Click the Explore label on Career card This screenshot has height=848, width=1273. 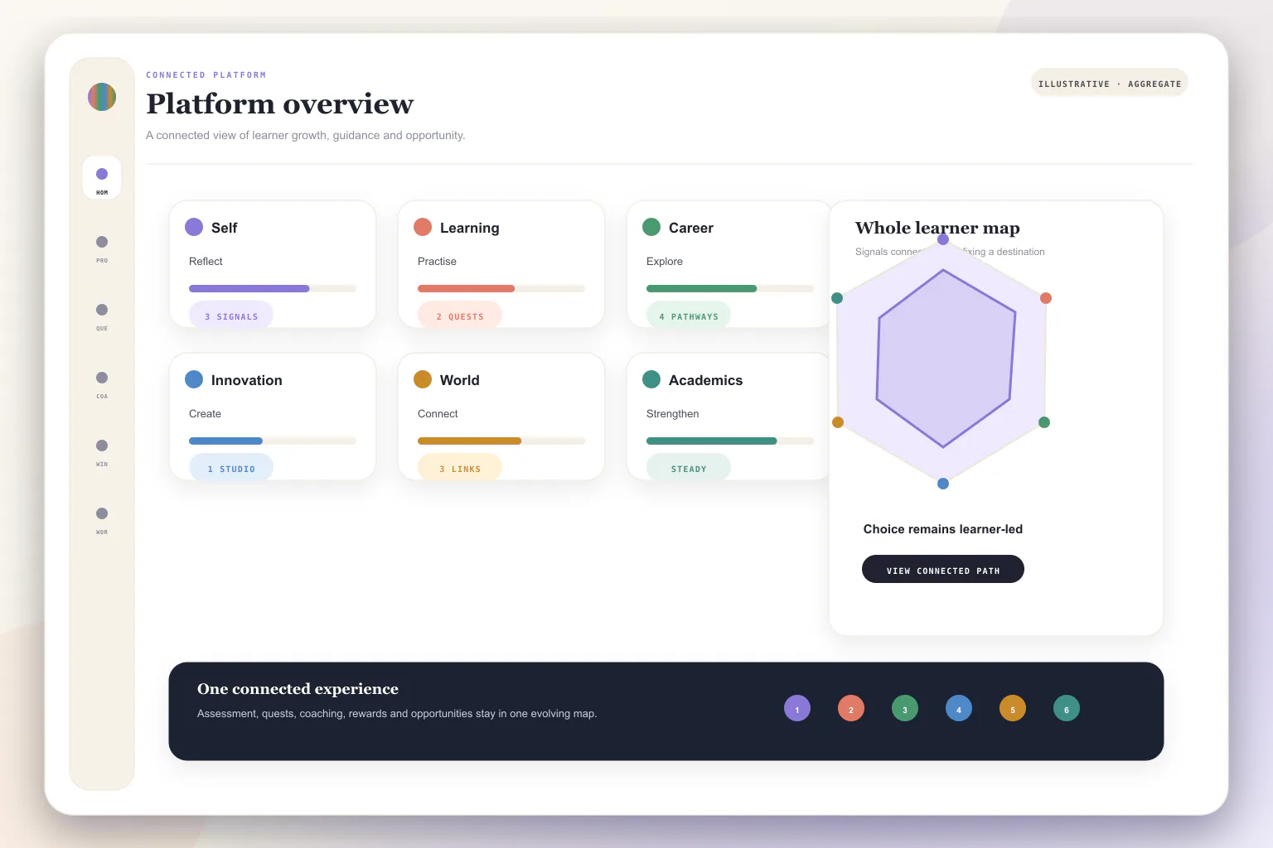(x=665, y=262)
